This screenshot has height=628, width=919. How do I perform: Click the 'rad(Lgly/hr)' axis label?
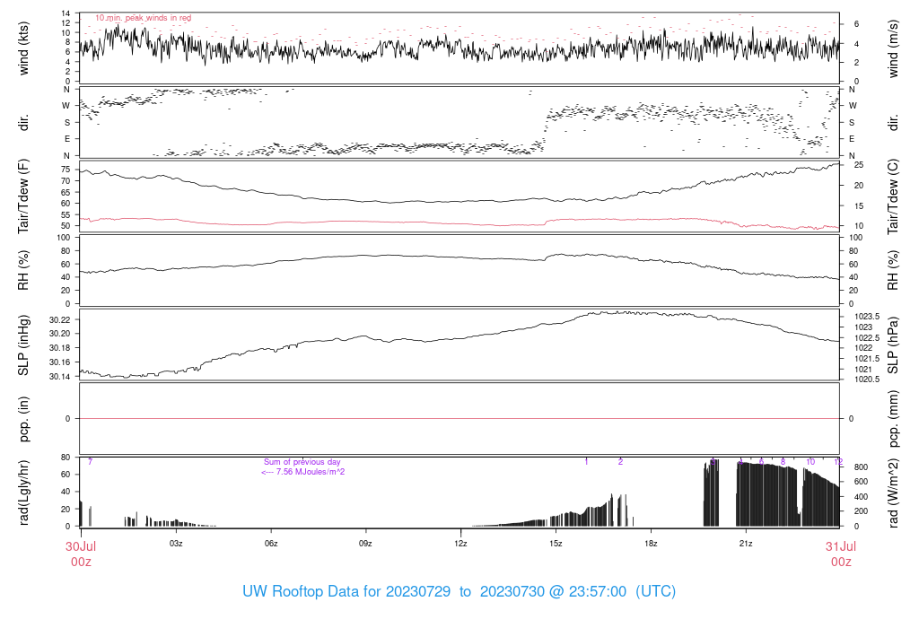(23, 493)
